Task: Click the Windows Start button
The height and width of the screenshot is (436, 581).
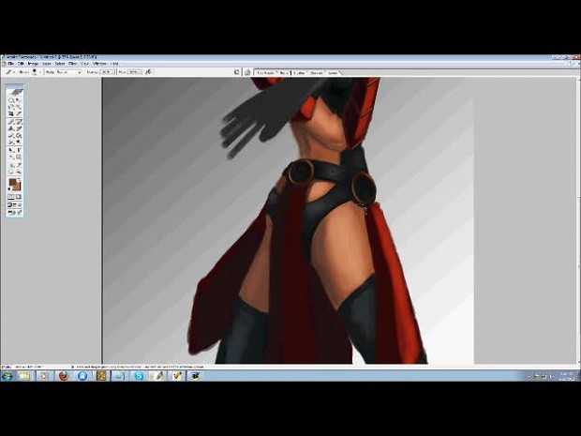Action: click(7, 375)
